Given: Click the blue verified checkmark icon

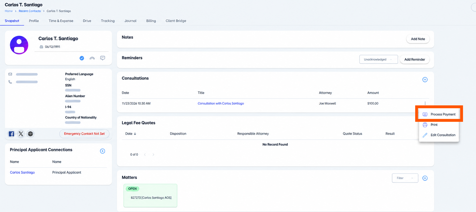Looking at the screenshot, I should point(82,58).
